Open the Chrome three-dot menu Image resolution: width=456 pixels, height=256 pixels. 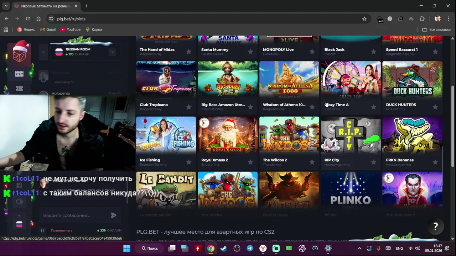[448, 19]
